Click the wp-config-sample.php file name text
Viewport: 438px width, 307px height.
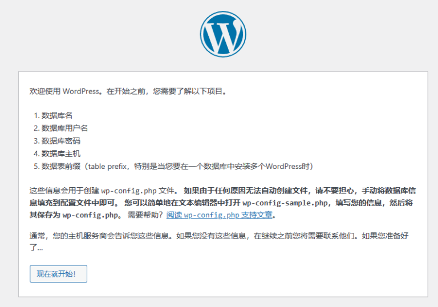point(286,203)
